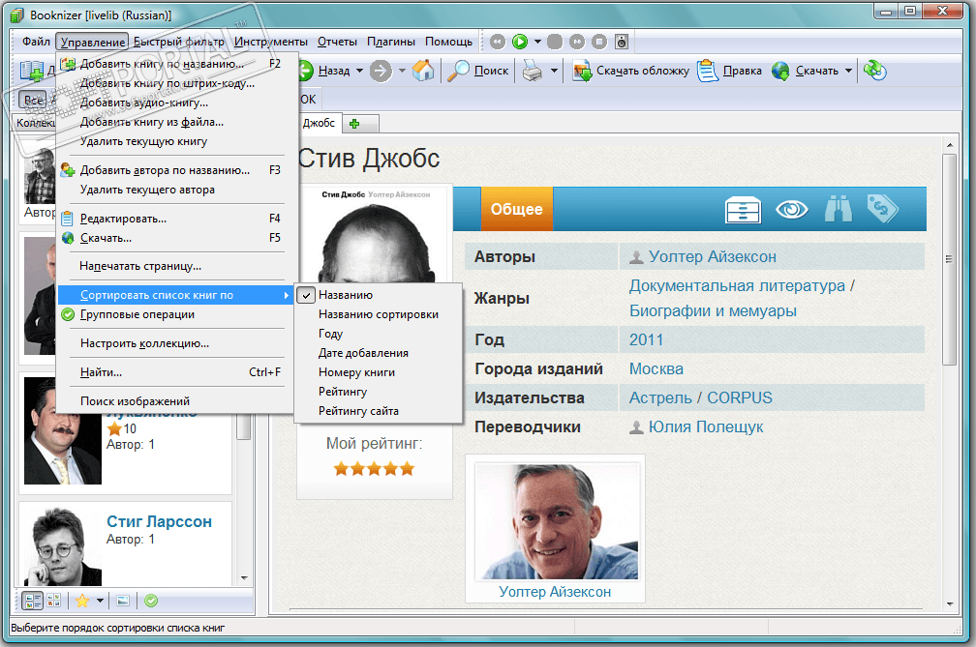This screenshot has width=976, height=647.
Task: Click the square stop playback button
Action: click(x=598, y=42)
